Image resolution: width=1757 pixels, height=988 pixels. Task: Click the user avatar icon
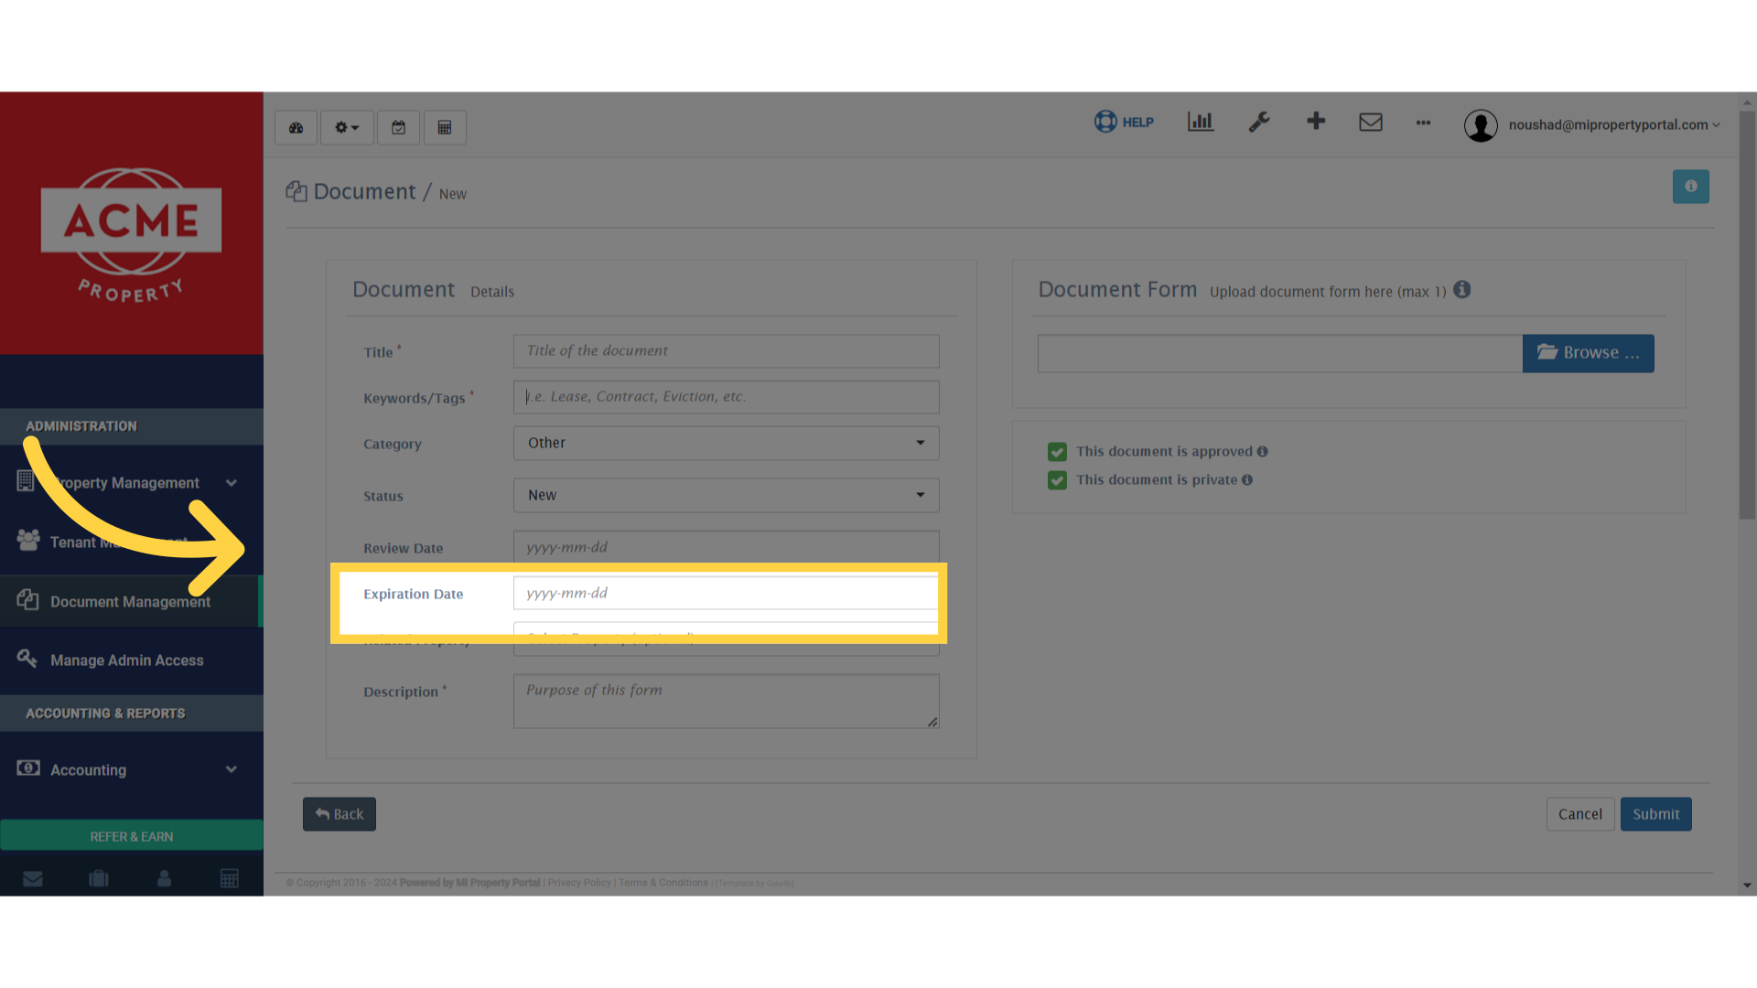(1481, 125)
